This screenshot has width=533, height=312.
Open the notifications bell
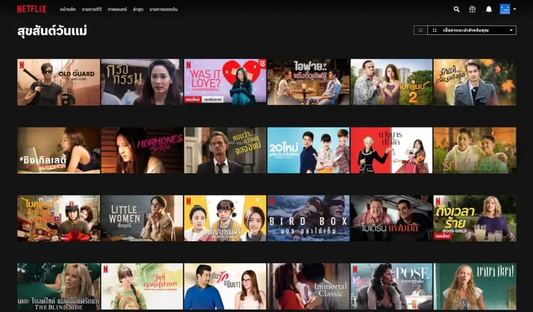pos(489,9)
